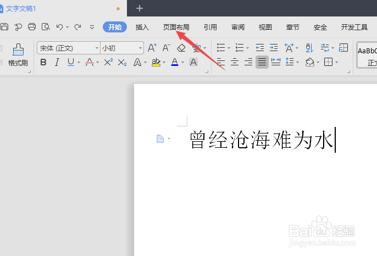This screenshot has height=256, width=377.
Task: Expand font color dropdown arrow
Action: tap(182, 63)
